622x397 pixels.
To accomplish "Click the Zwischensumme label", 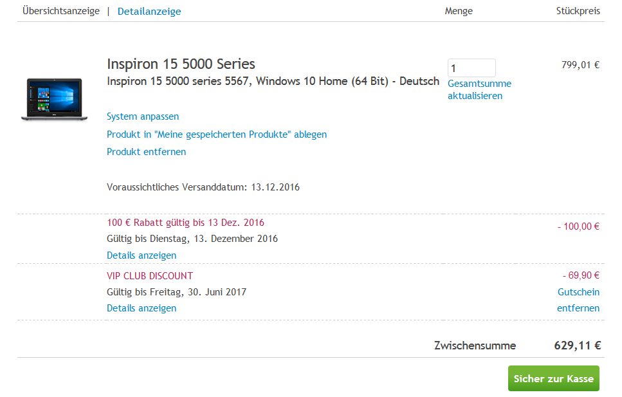I will pyautogui.click(x=475, y=346).
